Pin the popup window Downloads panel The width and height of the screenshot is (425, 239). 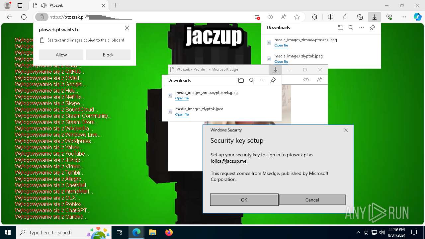pos(273,80)
